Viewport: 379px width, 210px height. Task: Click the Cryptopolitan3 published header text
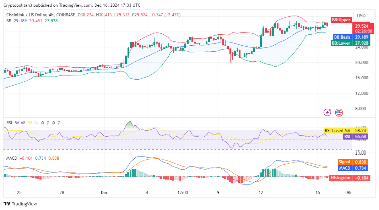pos(72,5)
